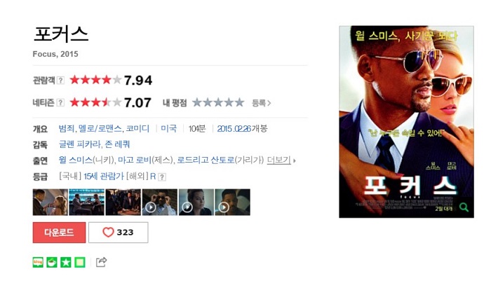Screen dimensions: 491x288
Task: Select genre link 멜로/로맨스
Action: 100,128
